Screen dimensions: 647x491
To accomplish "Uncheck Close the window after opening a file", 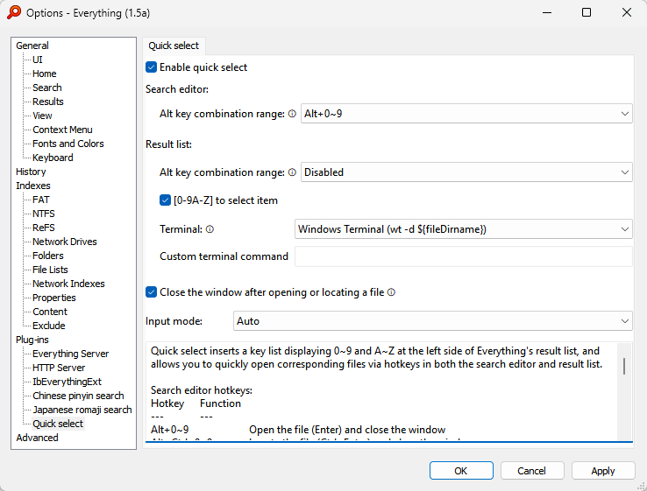I will (x=151, y=292).
